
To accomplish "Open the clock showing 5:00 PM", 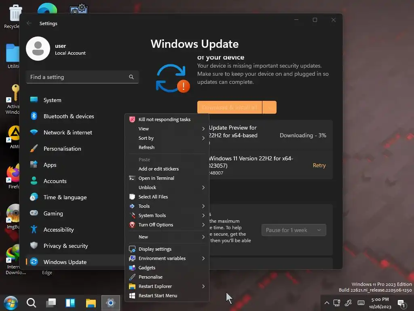I will [x=380, y=303].
